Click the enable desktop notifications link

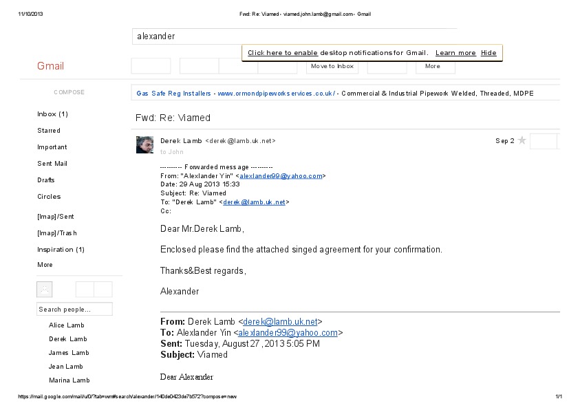(282, 53)
